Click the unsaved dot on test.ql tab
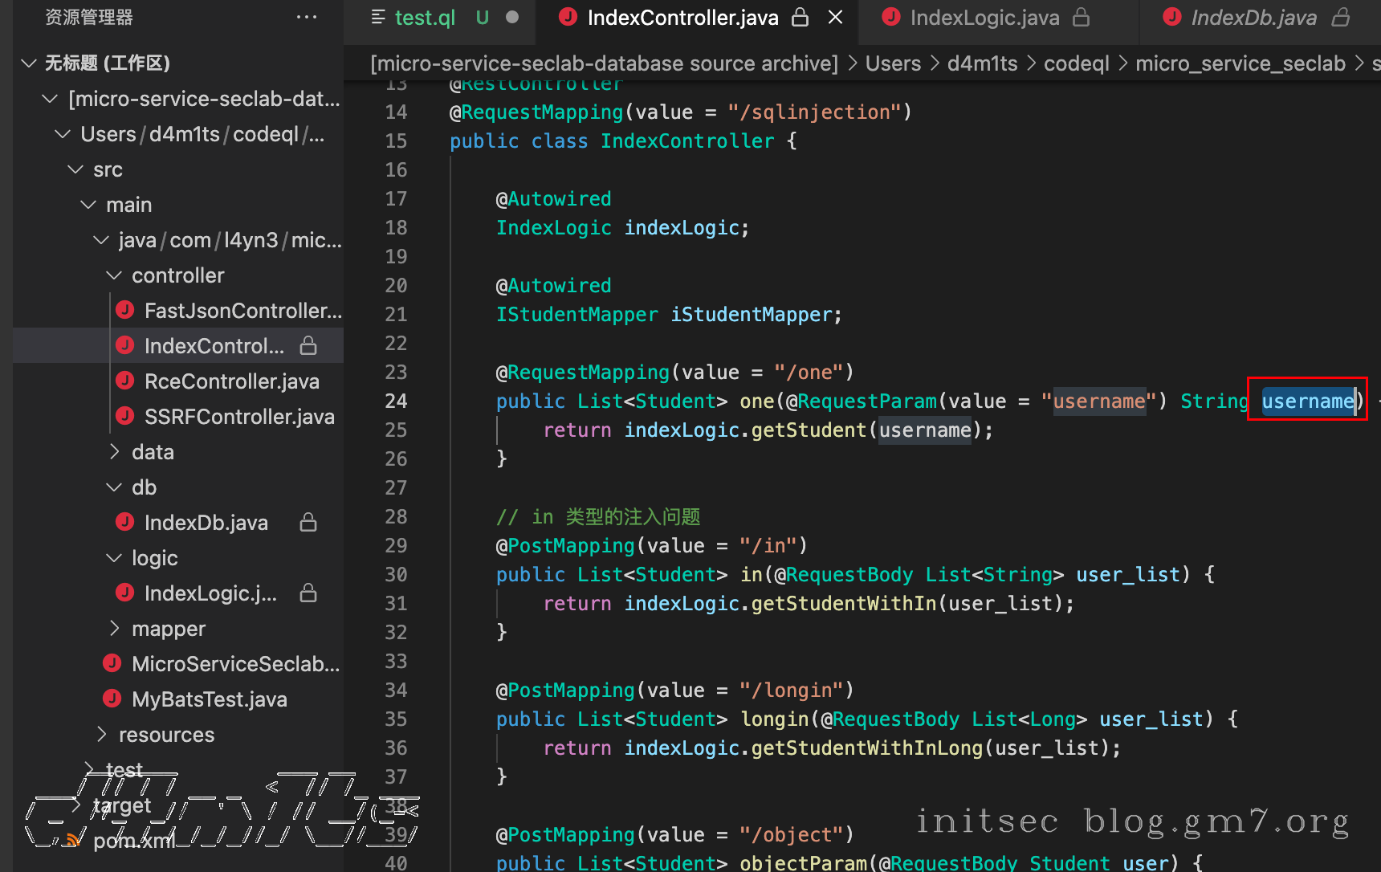1381x872 pixels. point(512,17)
